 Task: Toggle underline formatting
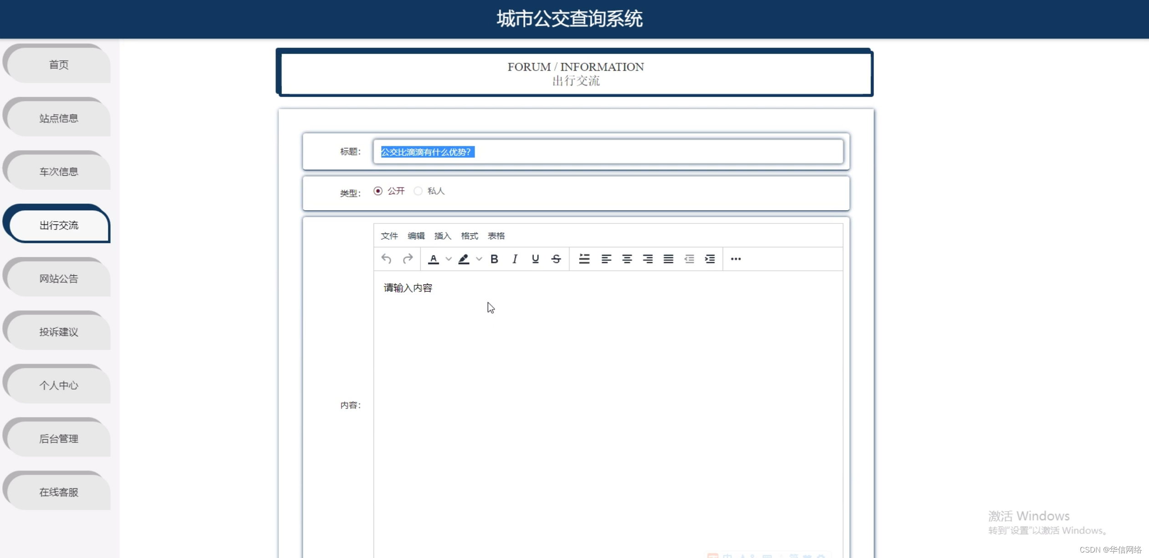[x=535, y=259]
